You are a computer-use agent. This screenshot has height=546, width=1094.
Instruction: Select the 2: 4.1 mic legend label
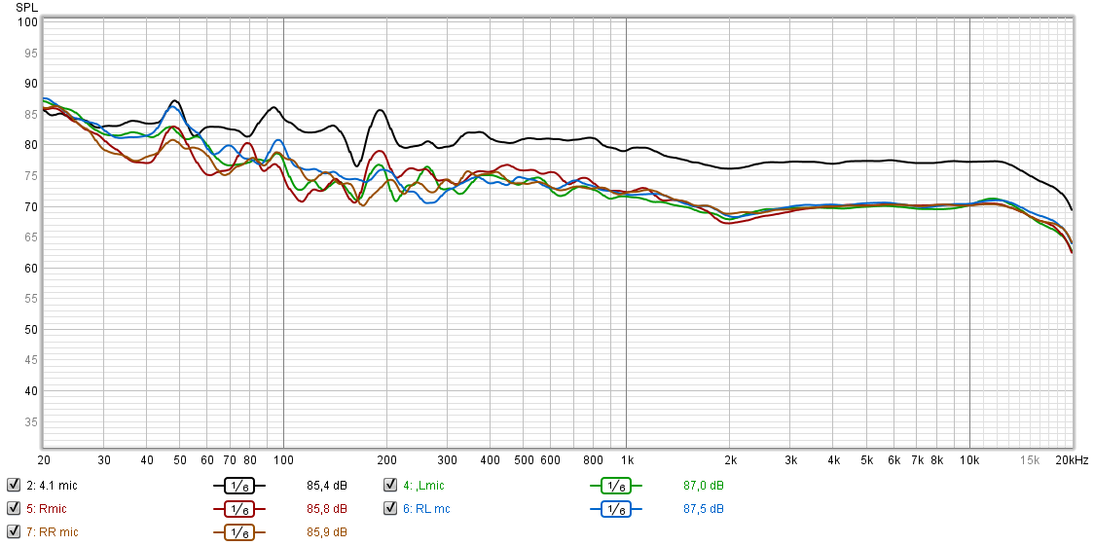[53, 486]
